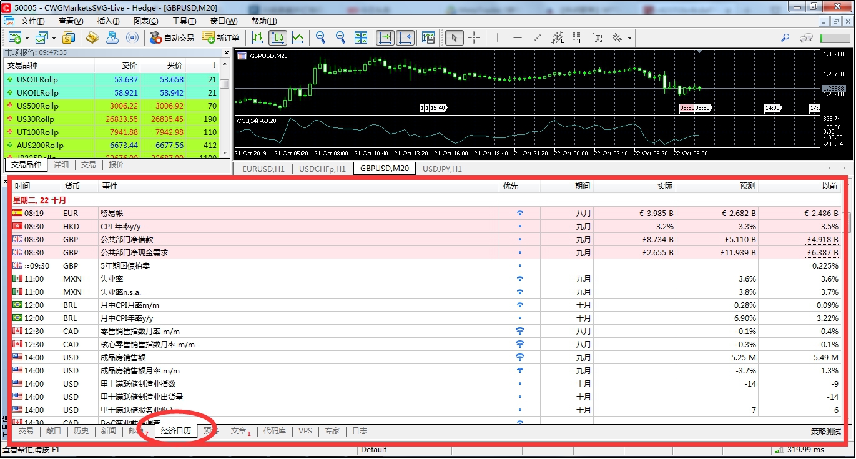Viewport: 856px width, 459px height.
Task: Toggle the Data Window icon
Action: (x=93, y=38)
